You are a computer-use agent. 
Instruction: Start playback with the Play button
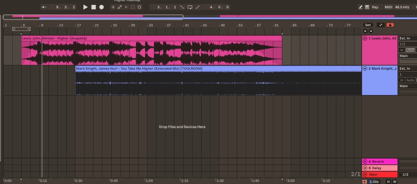point(85,7)
